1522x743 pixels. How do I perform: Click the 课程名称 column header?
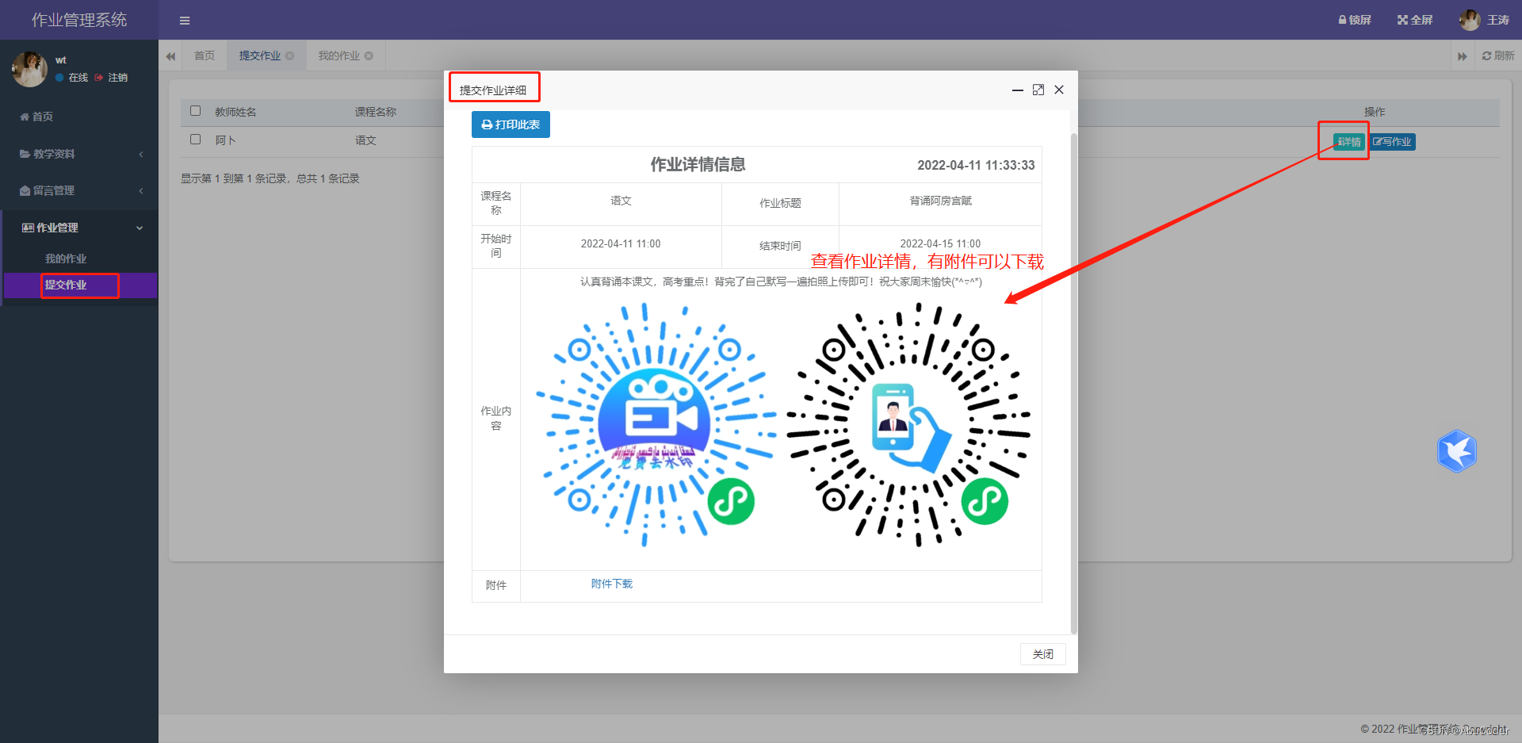376,112
